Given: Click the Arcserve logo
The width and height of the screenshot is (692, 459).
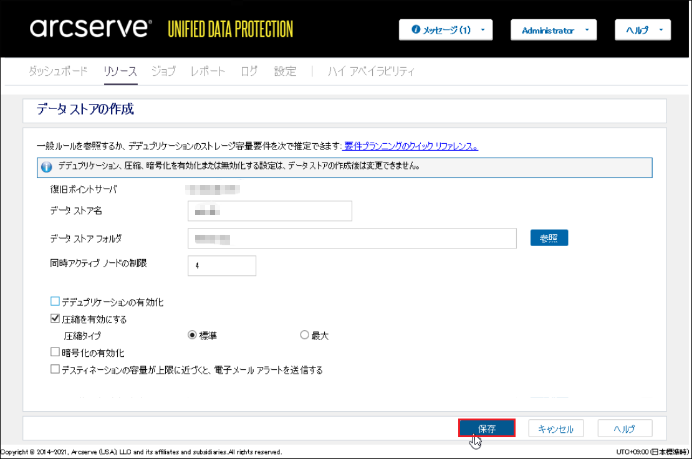Looking at the screenshot, I should (x=90, y=28).
